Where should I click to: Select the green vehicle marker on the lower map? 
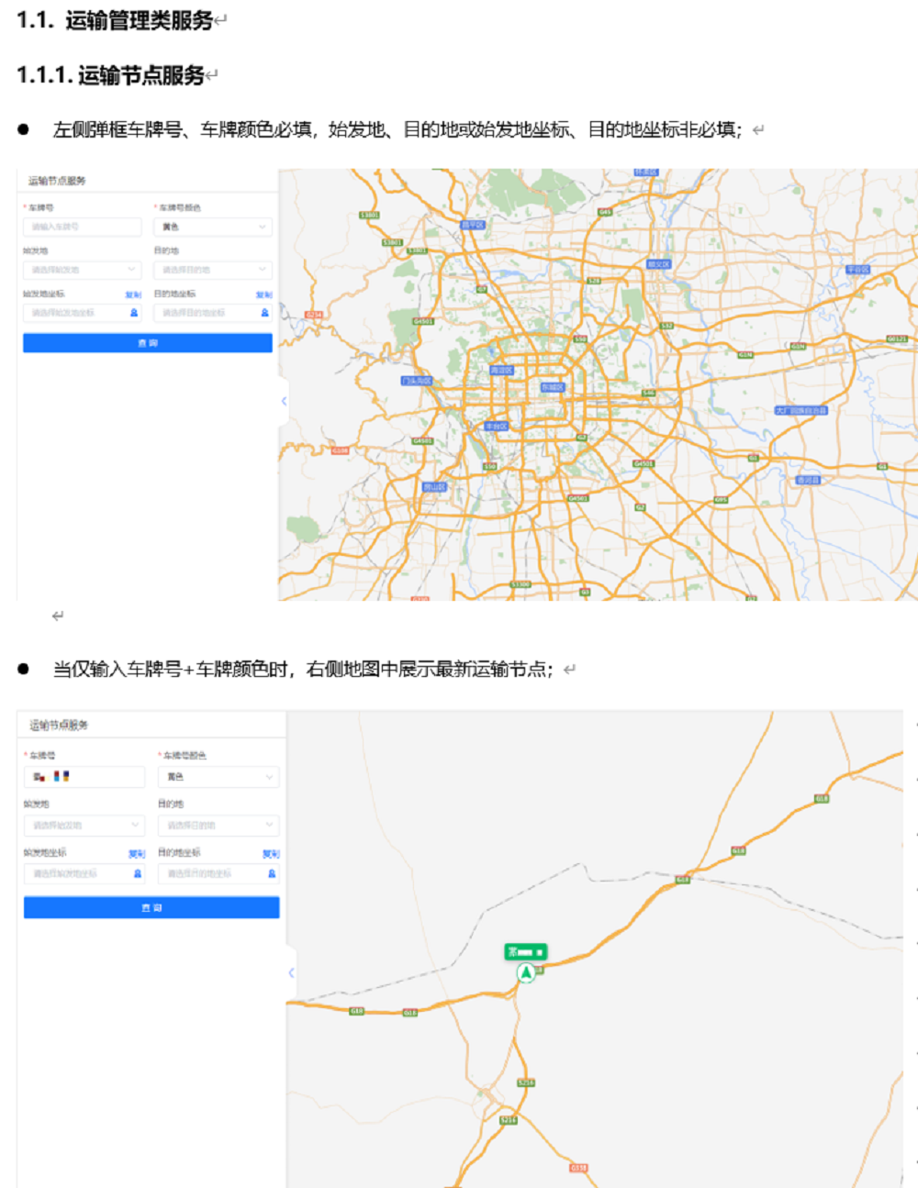pyautogui.click(x=525, y=972)
